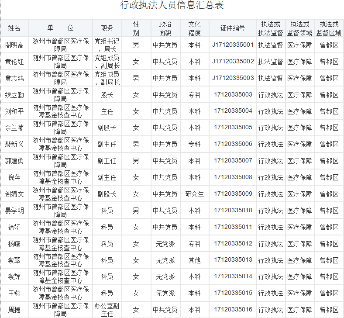Click the 执法或执法监督 column header
This screenshot has width=344, height=318.
tap(271, 28)
